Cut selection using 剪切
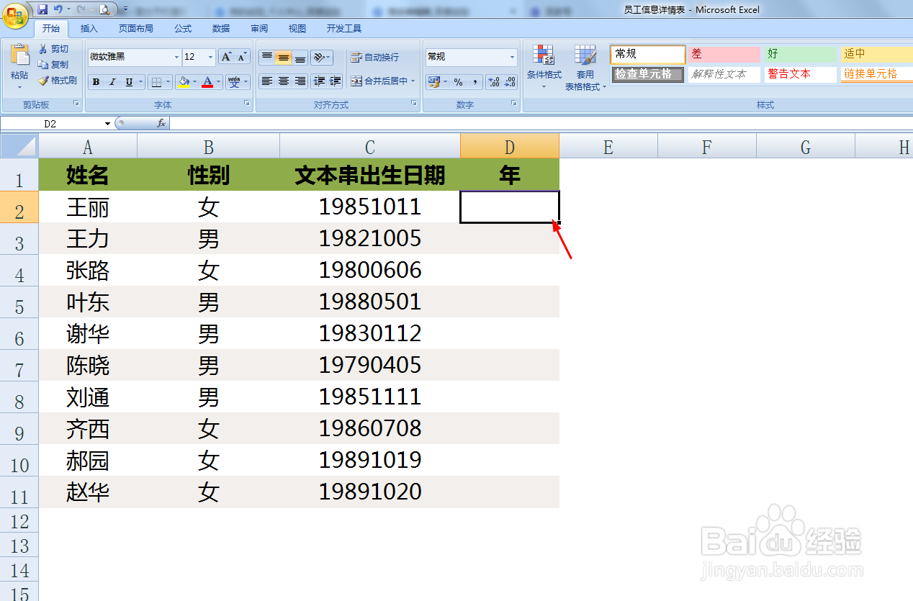 [x=54, y=49]
